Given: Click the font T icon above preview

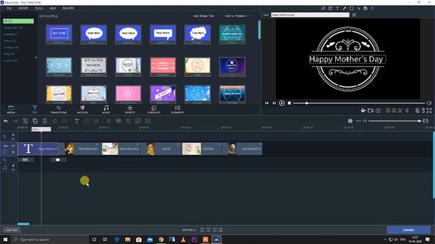Looking at the screenshot, I should (337, 8).
